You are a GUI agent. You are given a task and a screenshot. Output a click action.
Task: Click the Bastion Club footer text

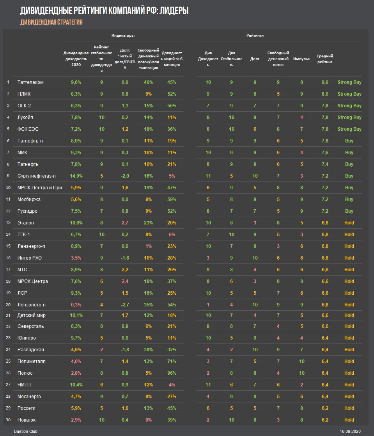[26, 431]
